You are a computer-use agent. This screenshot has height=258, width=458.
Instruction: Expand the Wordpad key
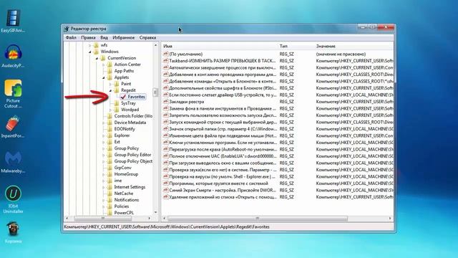[x=110, y=110]
